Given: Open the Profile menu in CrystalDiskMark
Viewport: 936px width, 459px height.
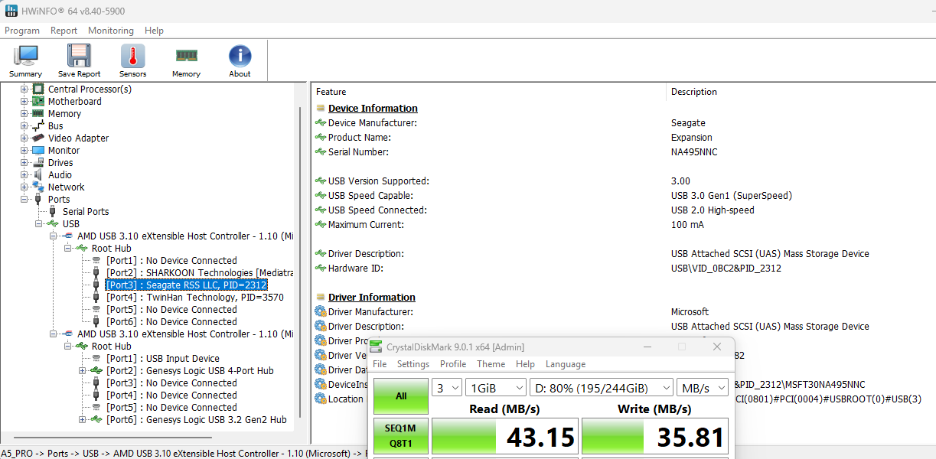Looking at the screenshot, I should (x=453, y=364).
